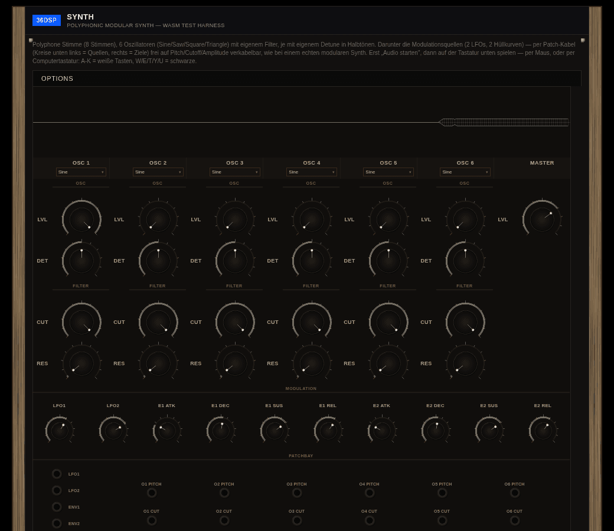
Task: Click the O1 CUT target jack
Action: coord(152,520)
